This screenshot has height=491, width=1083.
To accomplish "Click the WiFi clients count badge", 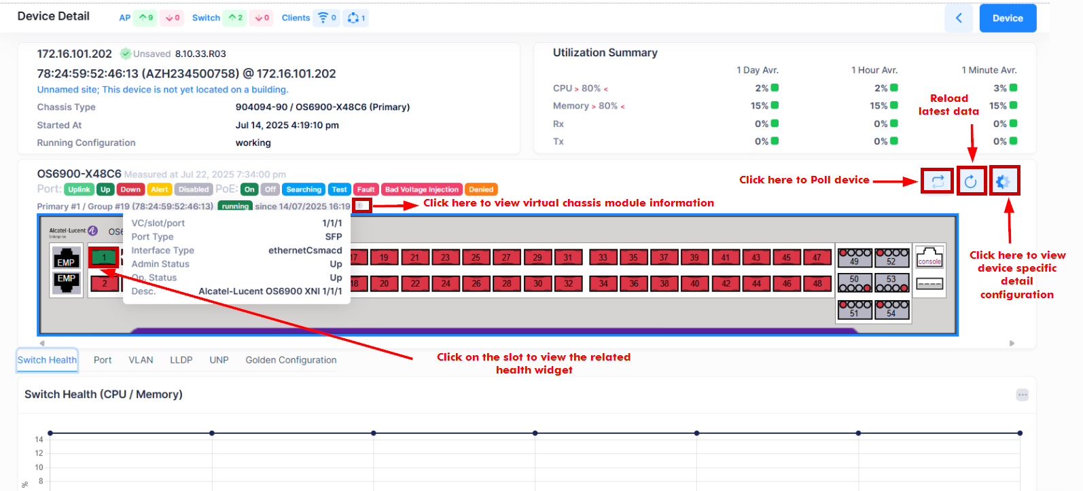I will tap(327, 18).
